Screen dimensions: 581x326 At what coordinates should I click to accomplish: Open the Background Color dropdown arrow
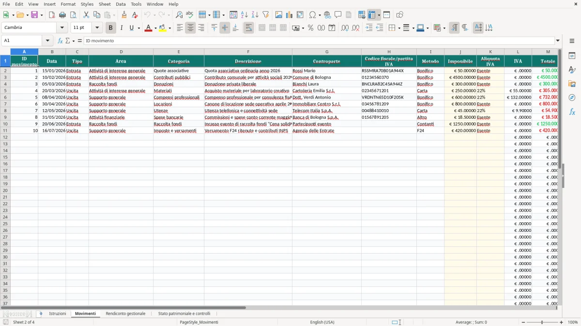169,28
